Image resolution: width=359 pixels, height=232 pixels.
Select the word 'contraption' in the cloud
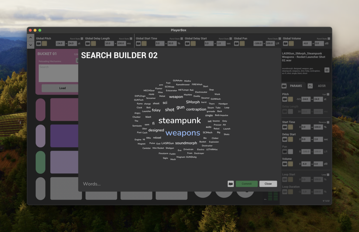pos(196,109)
